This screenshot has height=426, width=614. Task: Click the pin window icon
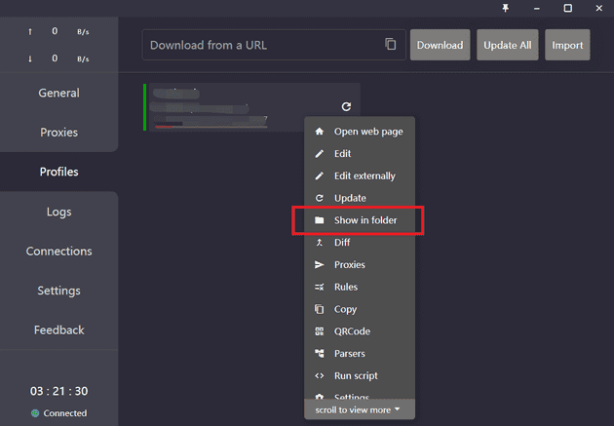pos(505,8)
